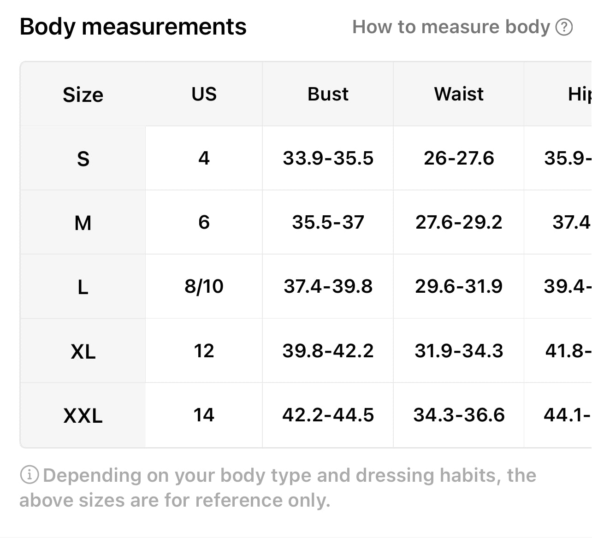Select the S size row label
Viewport: 592px width, 538px height.
83,159
